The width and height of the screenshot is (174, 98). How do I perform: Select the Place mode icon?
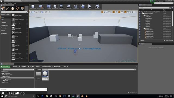3,8
